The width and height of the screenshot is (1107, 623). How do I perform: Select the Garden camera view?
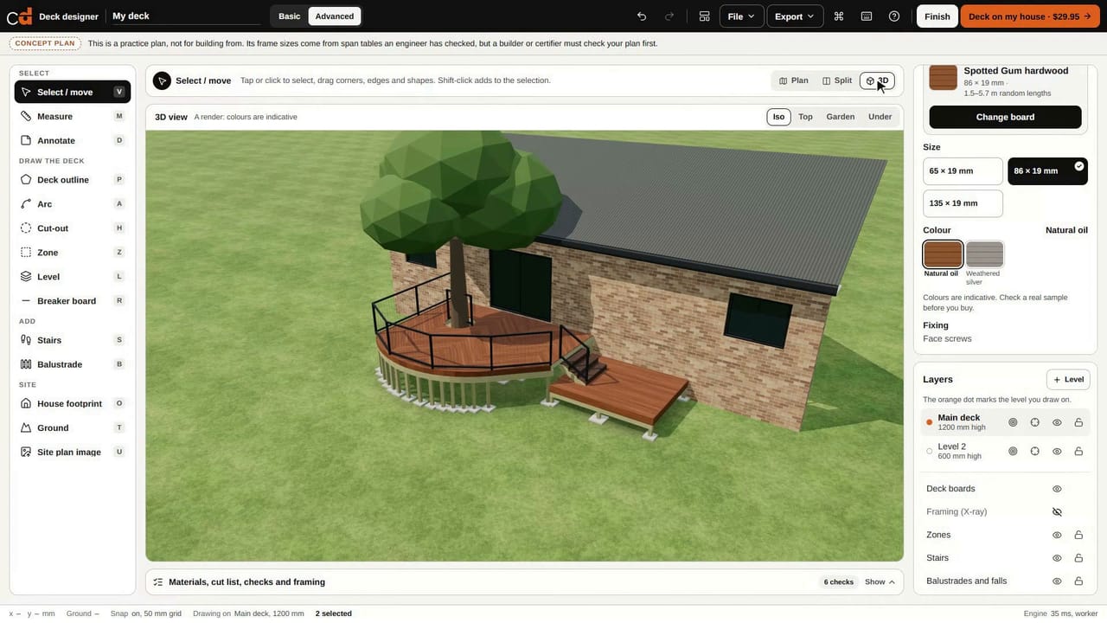click(841, 117)
